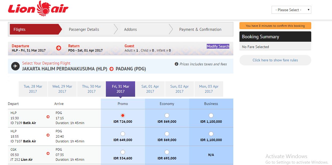332x165 pixels.
Task: Click the red arrow between Departure and Return
Action: point(59,48)
